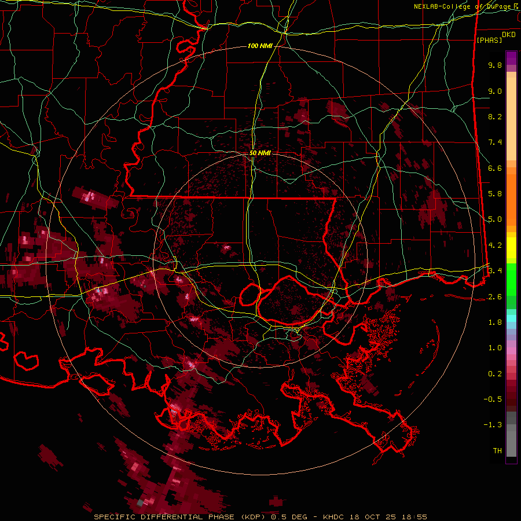
Task: Click the 9.8 value on color scale
Action: tap(495, 65)
